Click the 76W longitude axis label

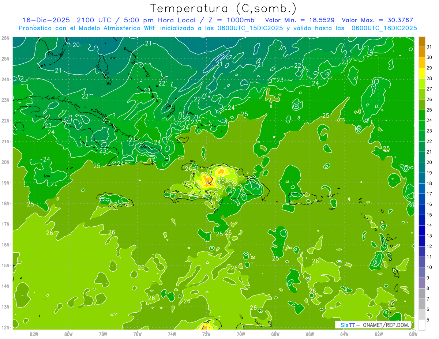coord(137,334)
